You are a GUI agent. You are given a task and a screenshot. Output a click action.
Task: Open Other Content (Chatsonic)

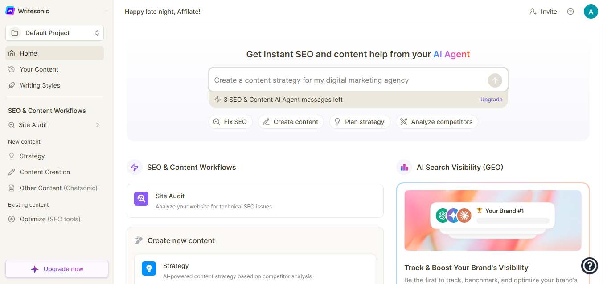pos(54,188)
